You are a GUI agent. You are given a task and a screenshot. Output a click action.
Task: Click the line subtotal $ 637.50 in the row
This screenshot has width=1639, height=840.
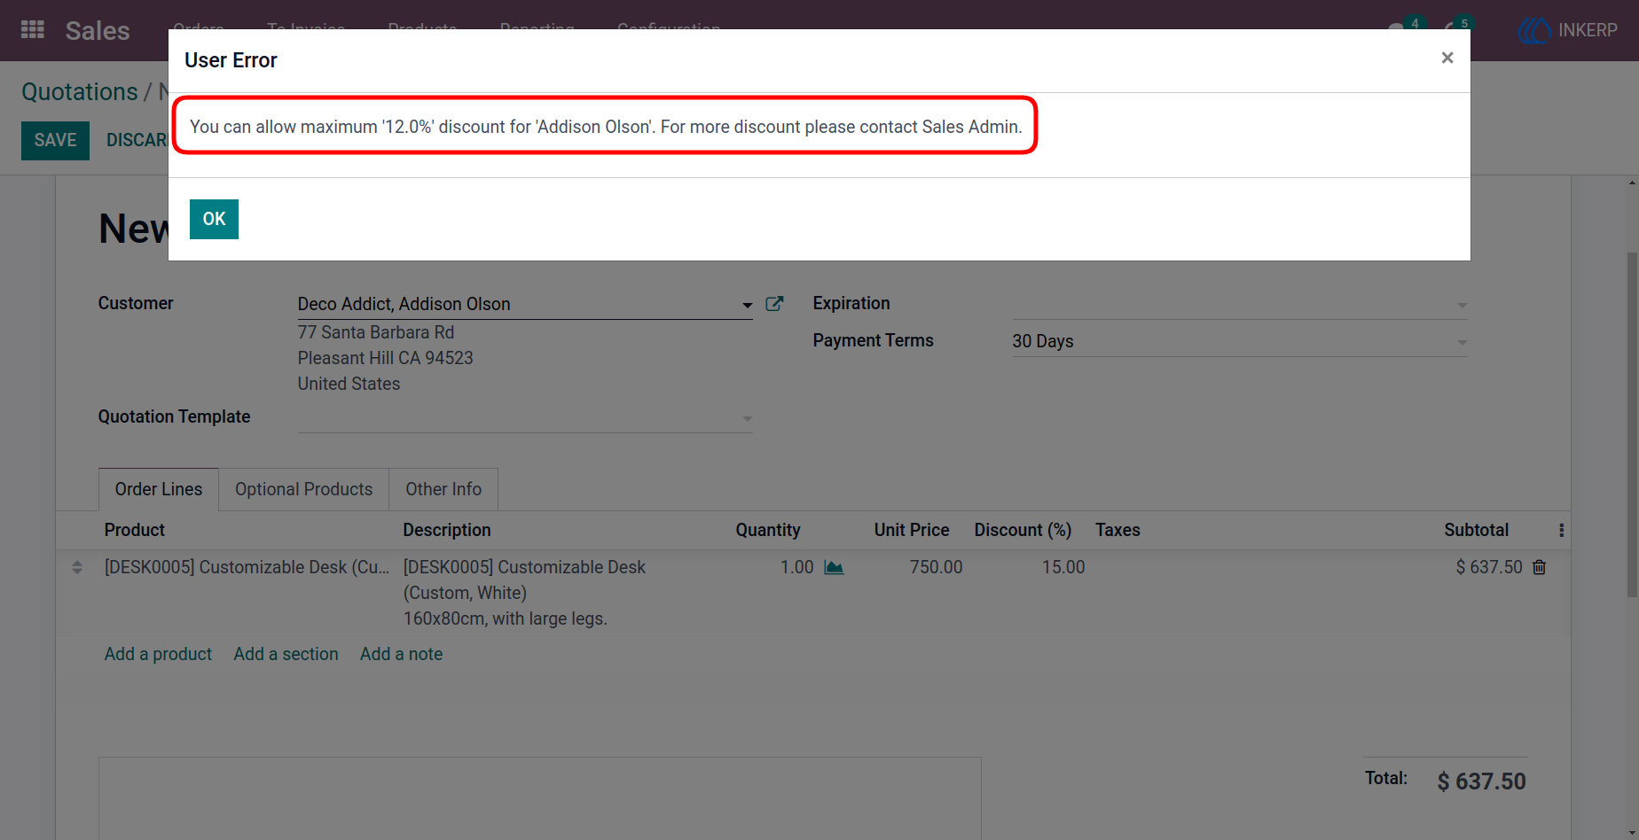pyautogui.click(x=1489, y=567)
